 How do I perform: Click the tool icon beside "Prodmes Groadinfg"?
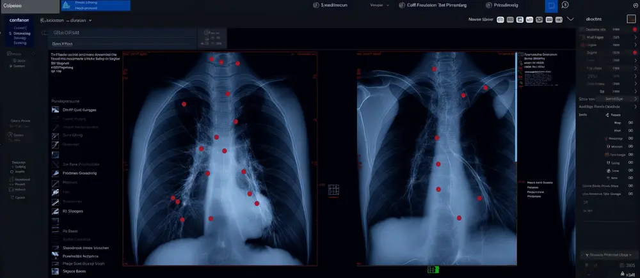pos(56,173)
